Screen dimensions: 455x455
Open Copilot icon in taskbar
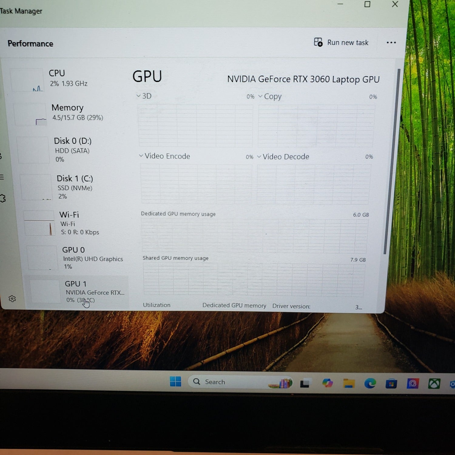328,383
